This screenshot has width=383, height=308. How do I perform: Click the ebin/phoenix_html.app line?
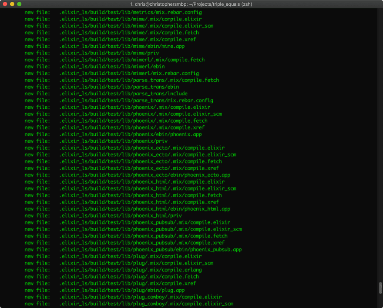click(128, 209)
